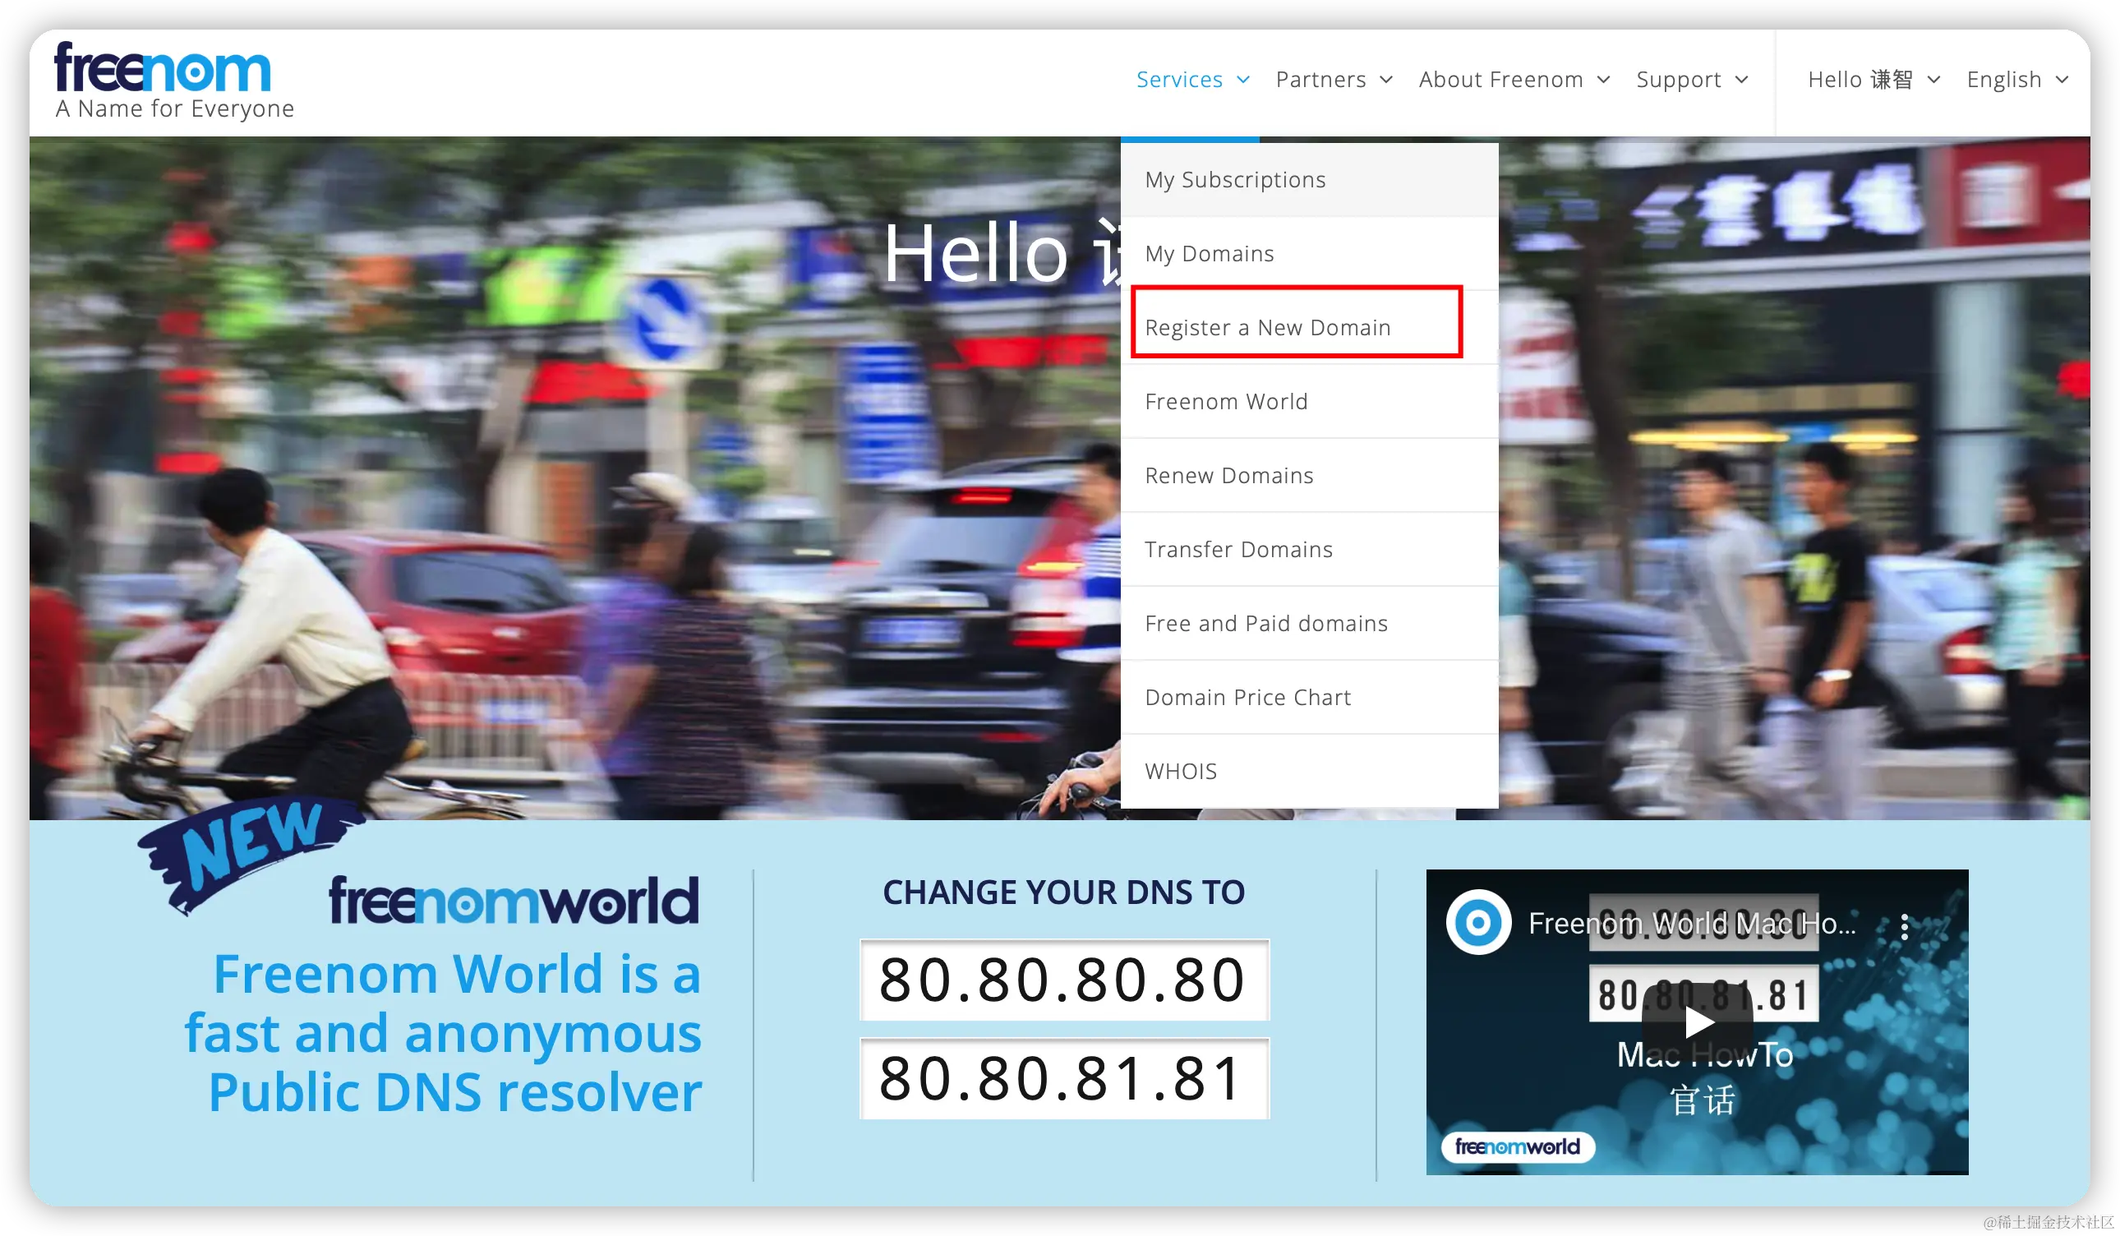
Task: Click the freenomworld badge in video corner
Action: (x=1517, y=1146)
